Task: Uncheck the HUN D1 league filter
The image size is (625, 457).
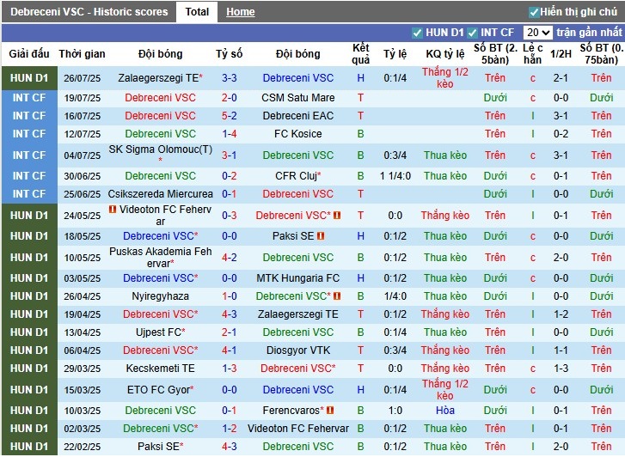Action: tap(417, 33)
